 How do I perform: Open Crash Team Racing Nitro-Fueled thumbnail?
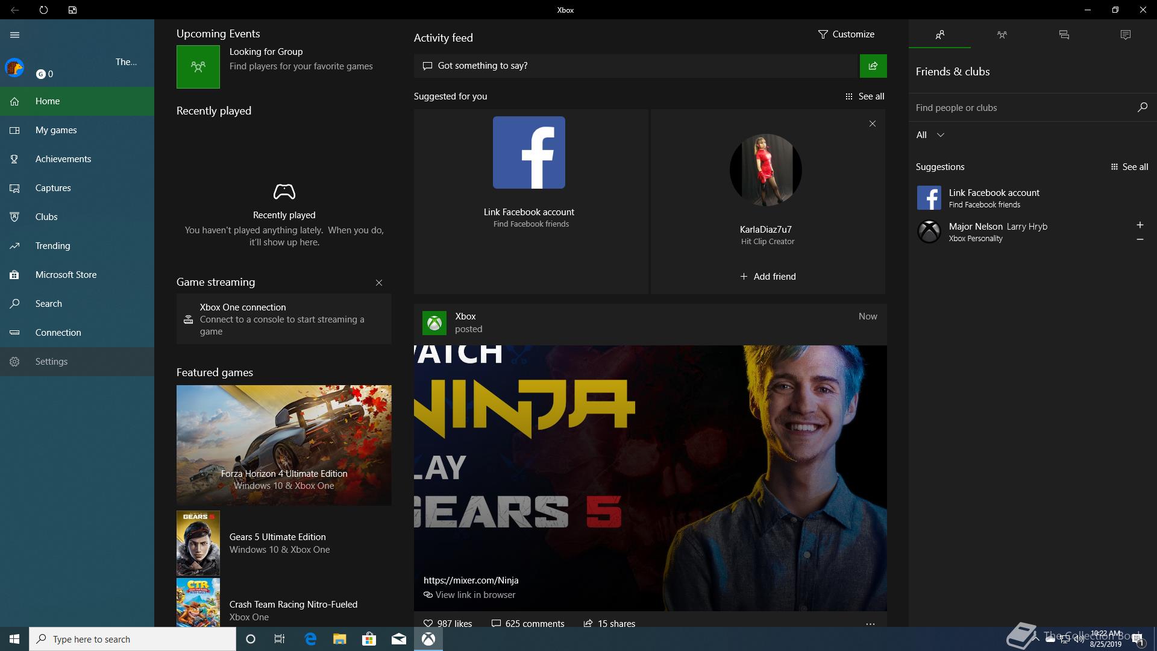(198, 602)
